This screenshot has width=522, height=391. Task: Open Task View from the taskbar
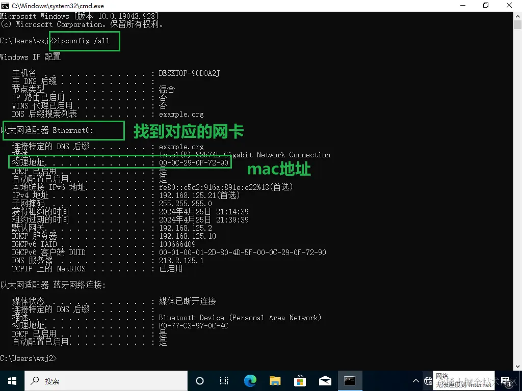[224, 381]
